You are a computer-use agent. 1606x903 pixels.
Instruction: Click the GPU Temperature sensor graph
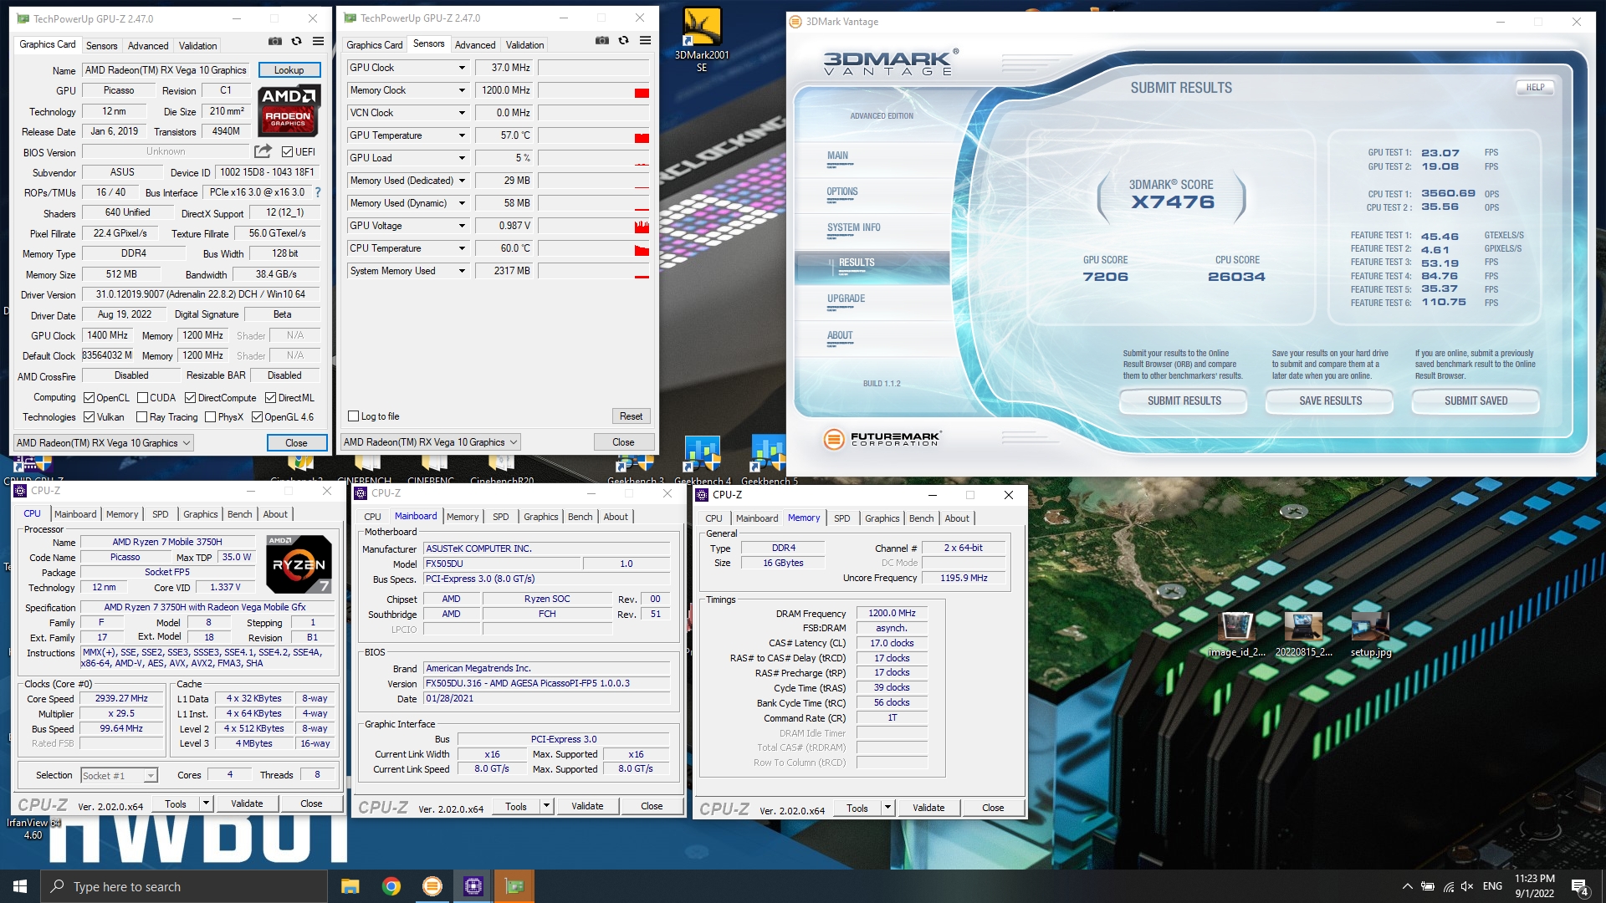point(594,135)
